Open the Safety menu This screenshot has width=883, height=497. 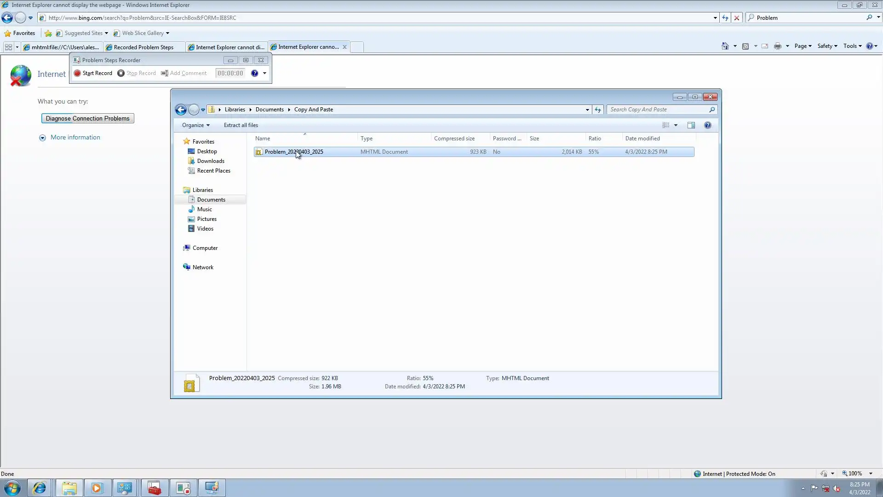coord(827,46)
